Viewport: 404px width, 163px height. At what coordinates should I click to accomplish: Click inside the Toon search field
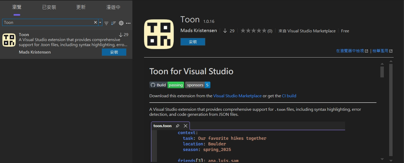[48, 22]
